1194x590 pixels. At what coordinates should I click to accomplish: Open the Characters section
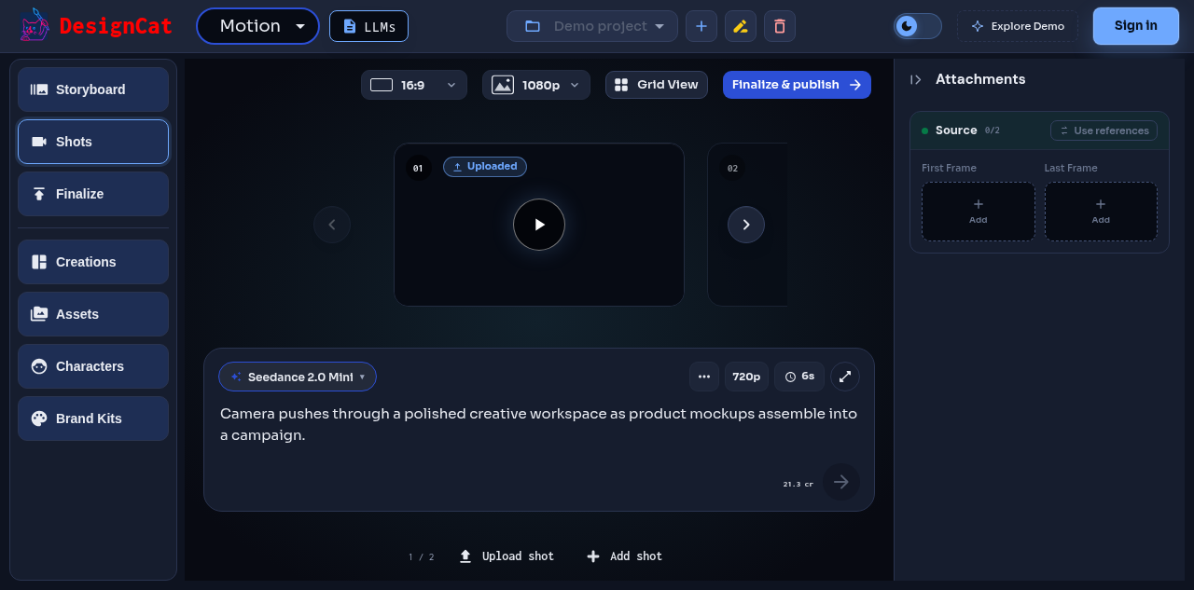point(93,366)
